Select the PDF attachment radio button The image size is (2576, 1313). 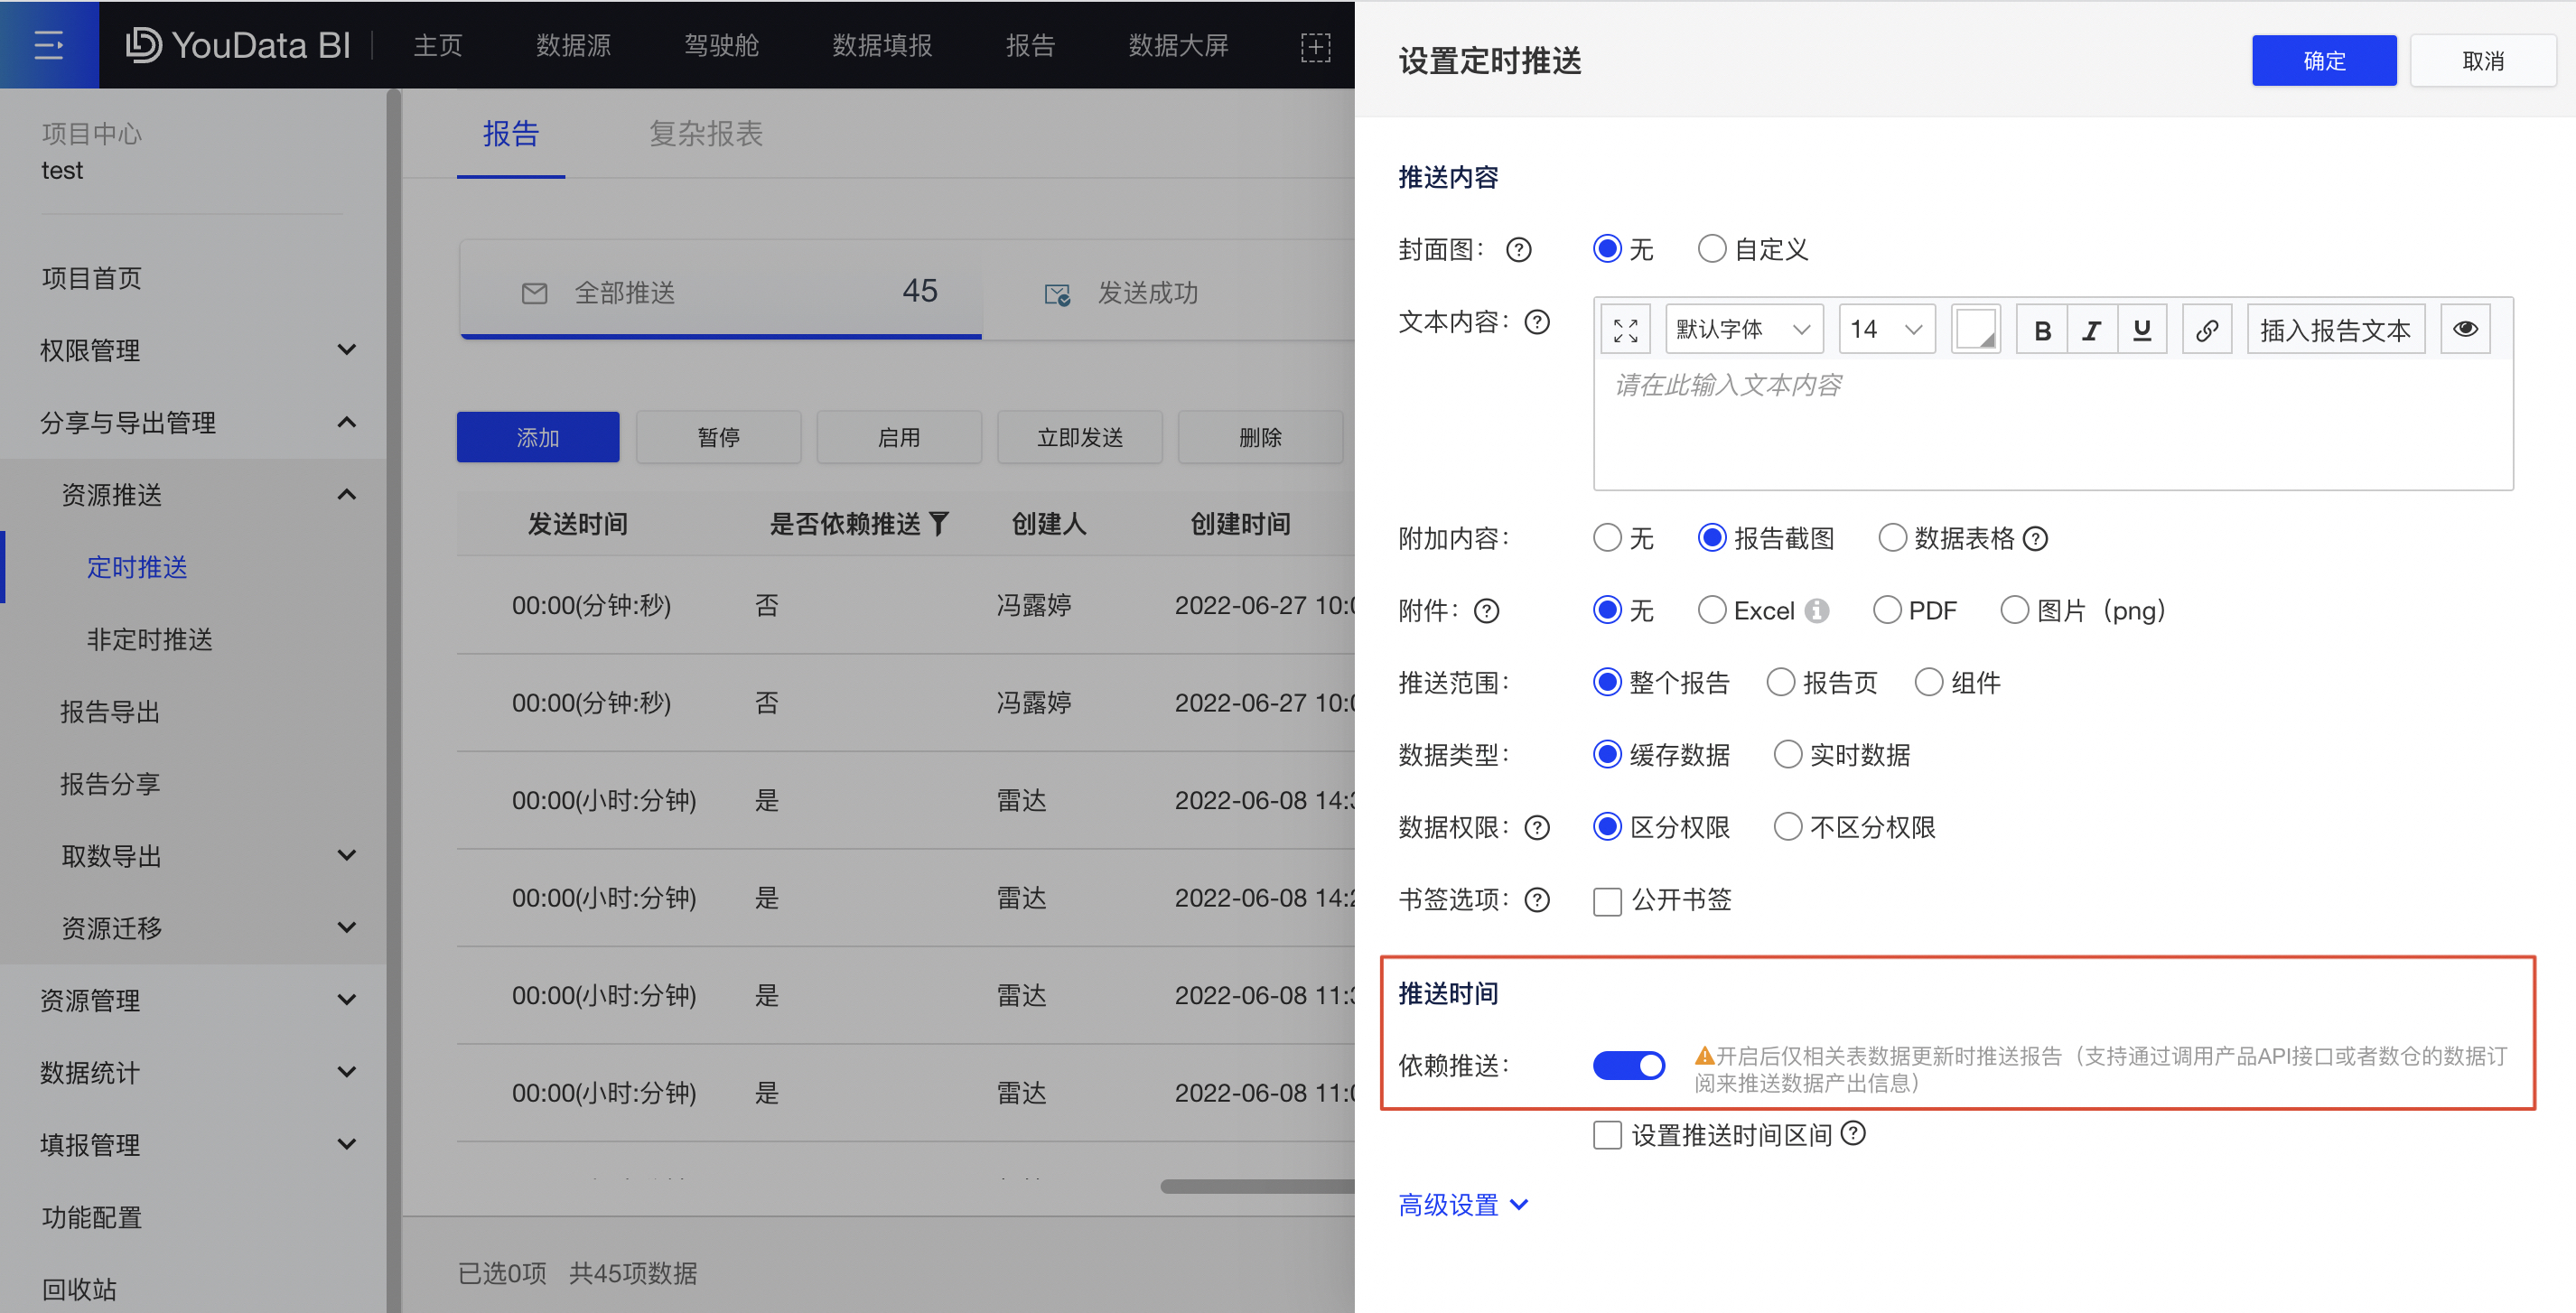click(x=1887, y=609)
